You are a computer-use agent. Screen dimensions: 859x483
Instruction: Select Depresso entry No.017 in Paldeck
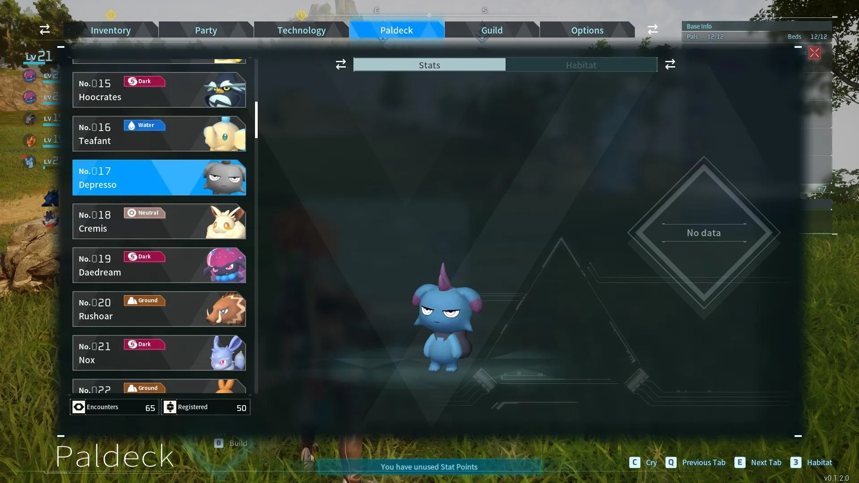point(159,178)
